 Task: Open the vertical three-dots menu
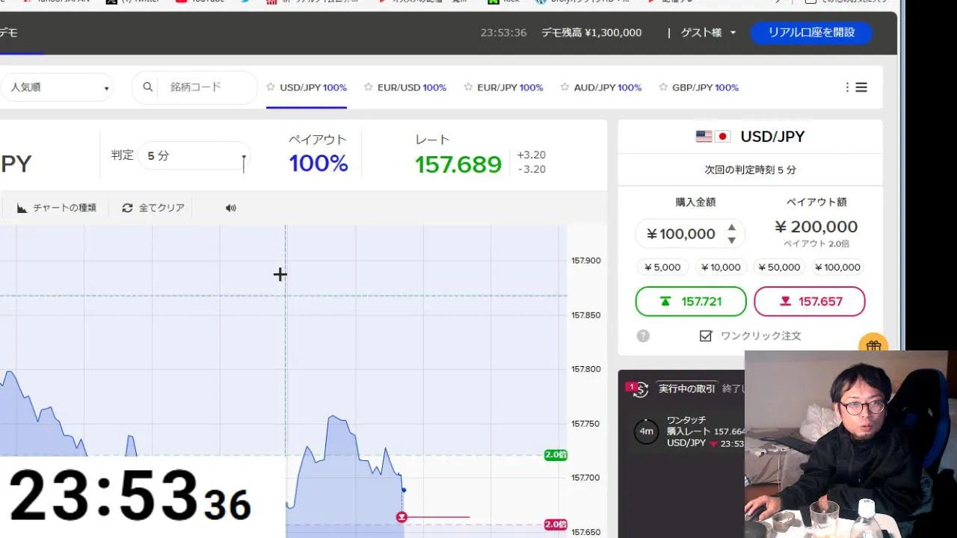pyautogui.click(x=847, y=87)
